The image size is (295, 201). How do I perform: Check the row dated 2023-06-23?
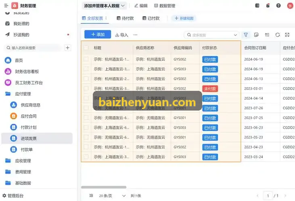(x=86, y=127)
